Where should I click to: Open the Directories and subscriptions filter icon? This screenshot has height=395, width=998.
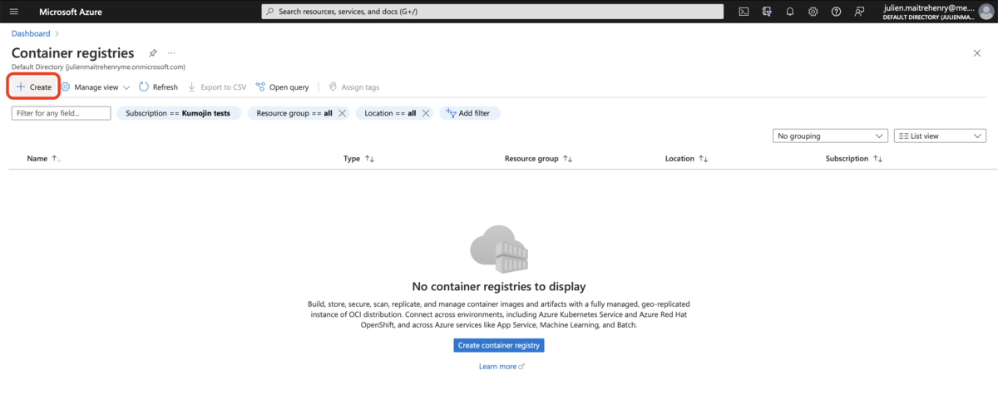(767, 12)
